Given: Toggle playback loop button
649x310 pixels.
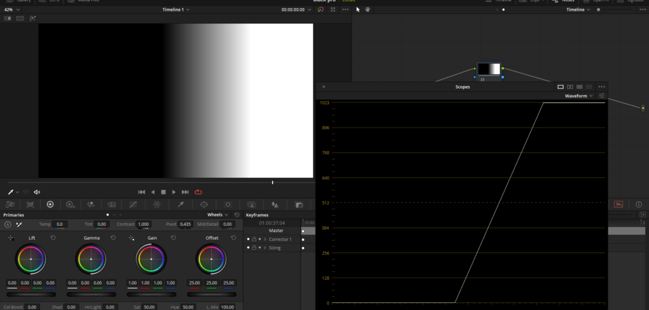Looking at the screenshot, I should point(198,192).
